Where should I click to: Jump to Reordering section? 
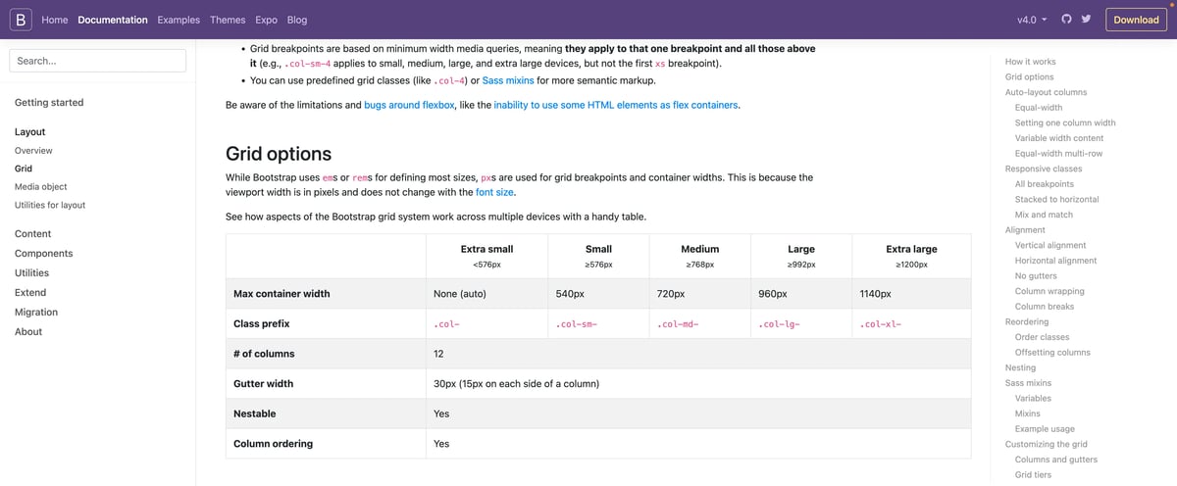(1027, 321)
